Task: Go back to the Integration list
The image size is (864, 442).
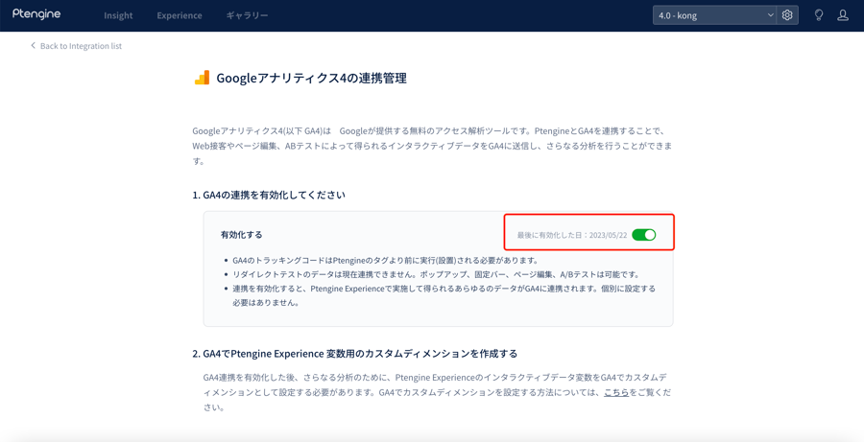Action: (x=81, y=46)
